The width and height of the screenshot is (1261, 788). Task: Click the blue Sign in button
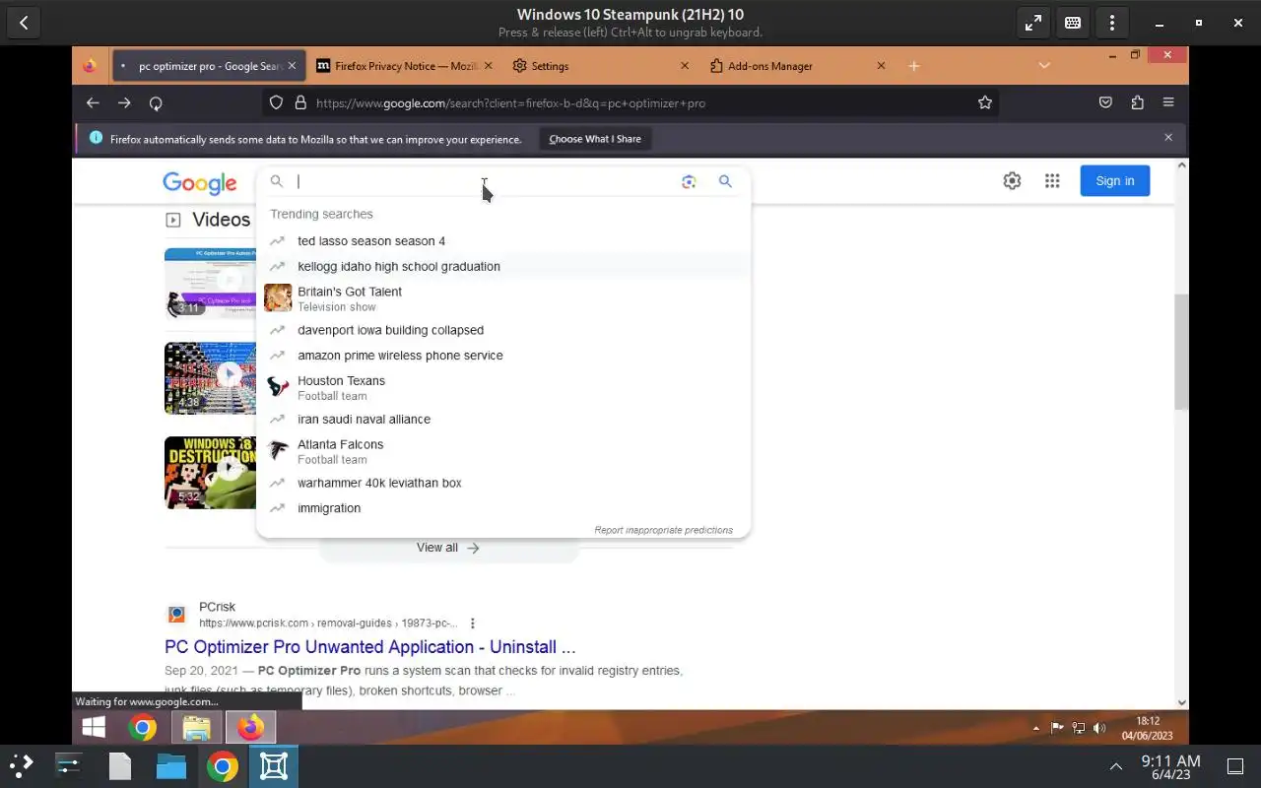1115,180
